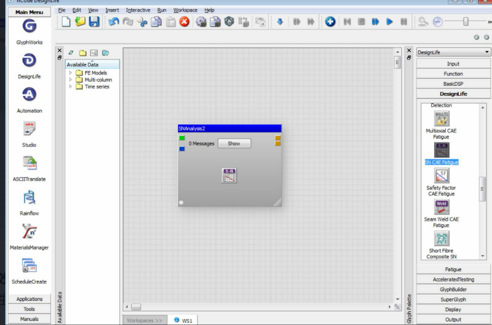This screenshot has height=325, width=492.
Task: Launch MaterialsManager from the Main Menu
Action: point(29,232)
